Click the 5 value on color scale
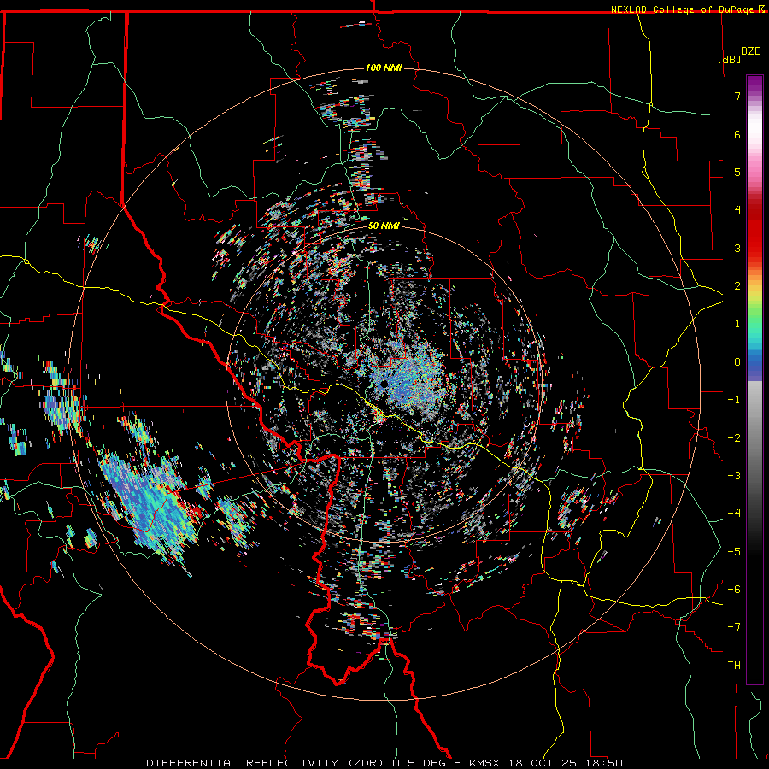 (x=737, y=172)
